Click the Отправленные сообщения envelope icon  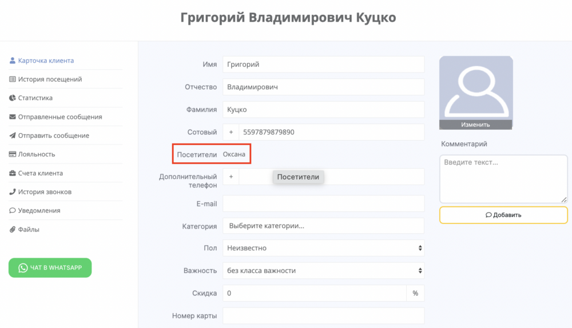point(13,117)
